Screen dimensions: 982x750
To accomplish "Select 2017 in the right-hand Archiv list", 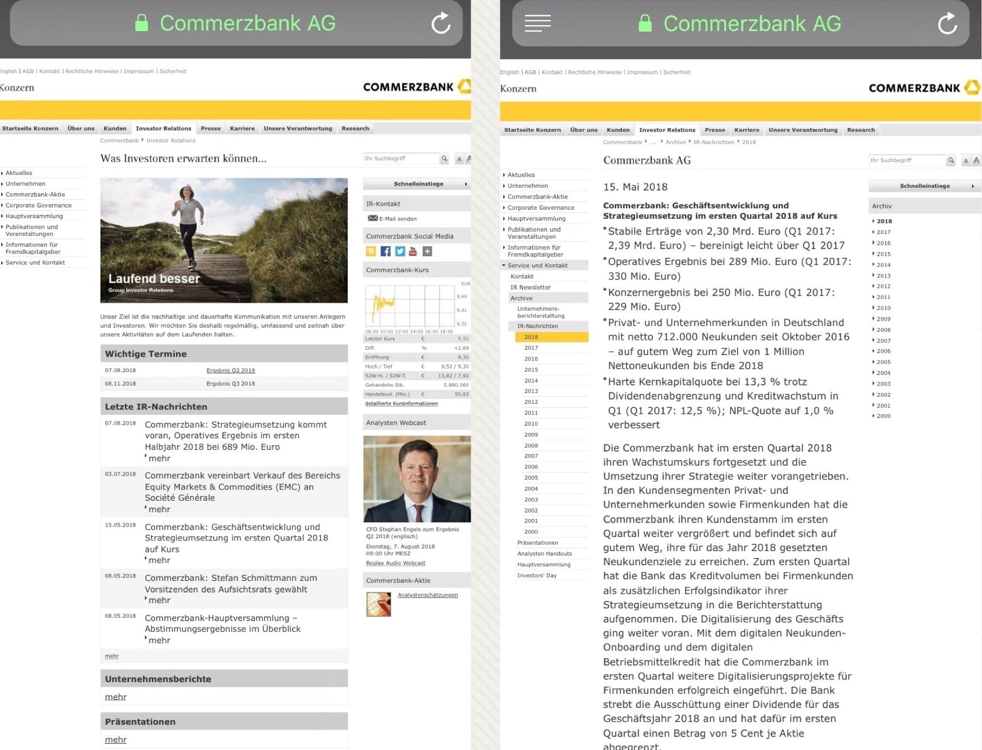I will (883, 232).
